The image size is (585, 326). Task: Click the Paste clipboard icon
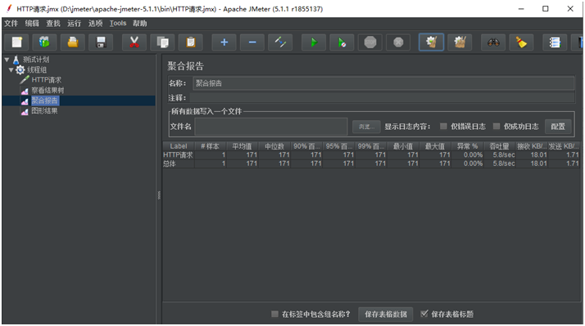191,42
